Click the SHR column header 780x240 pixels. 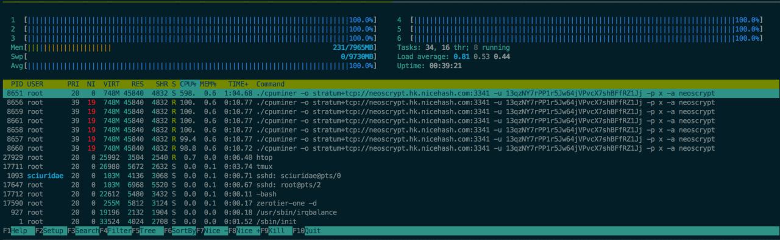click(x=161, y=84)
